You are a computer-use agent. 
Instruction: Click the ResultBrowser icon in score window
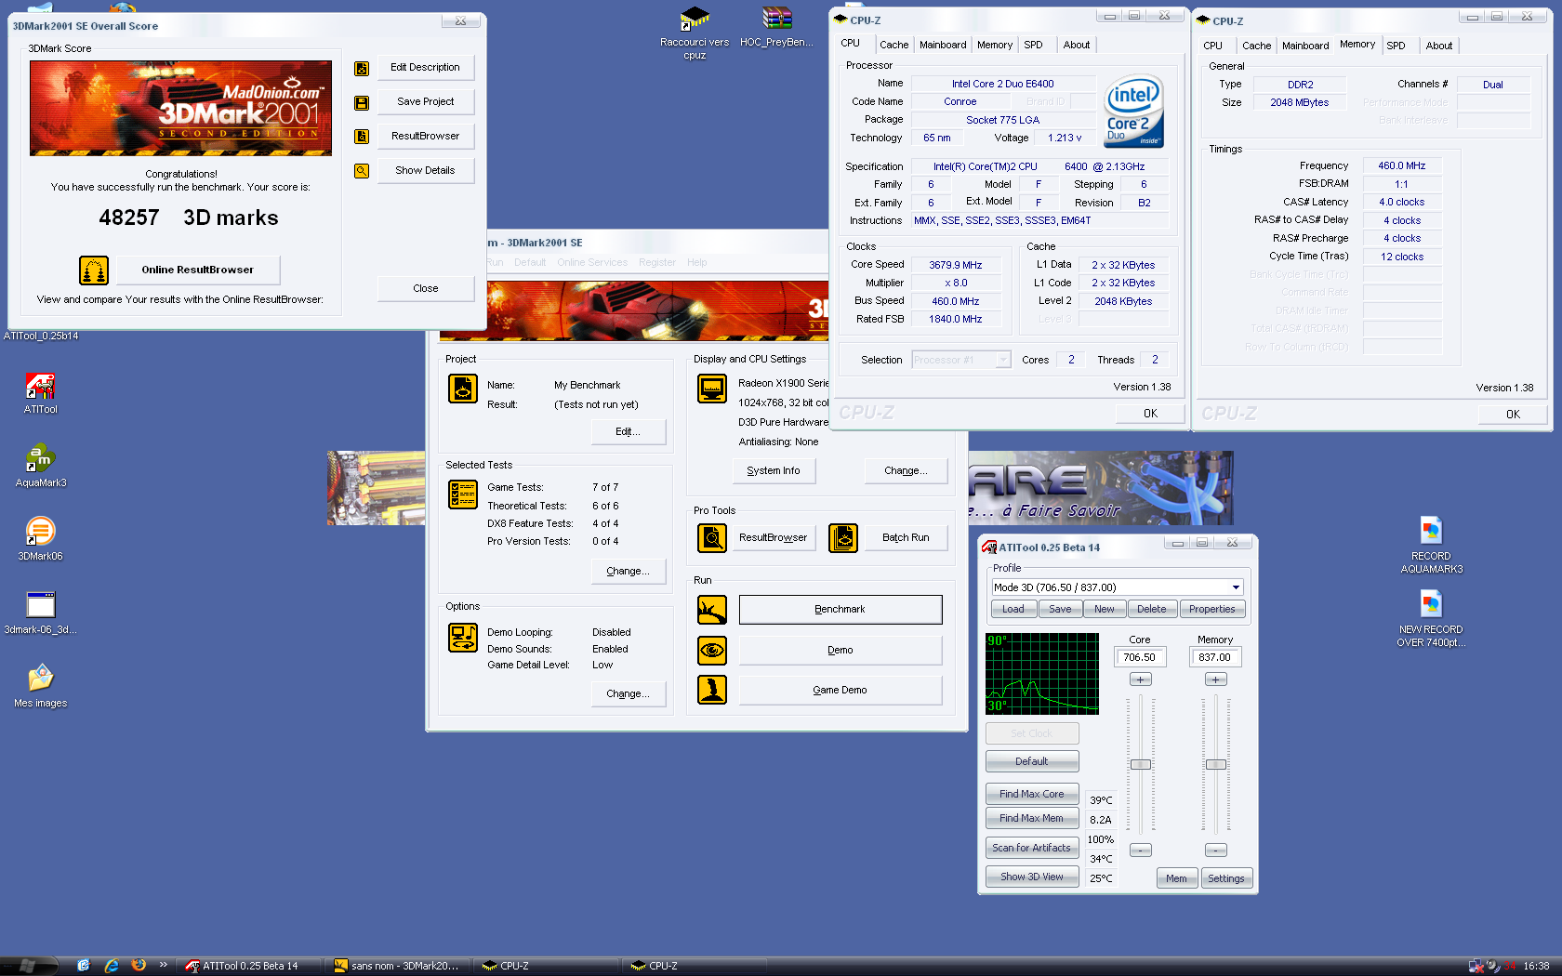(362, 137)
